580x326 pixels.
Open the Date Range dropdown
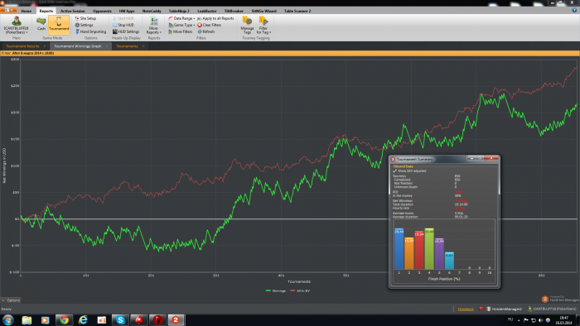point(181,18)
